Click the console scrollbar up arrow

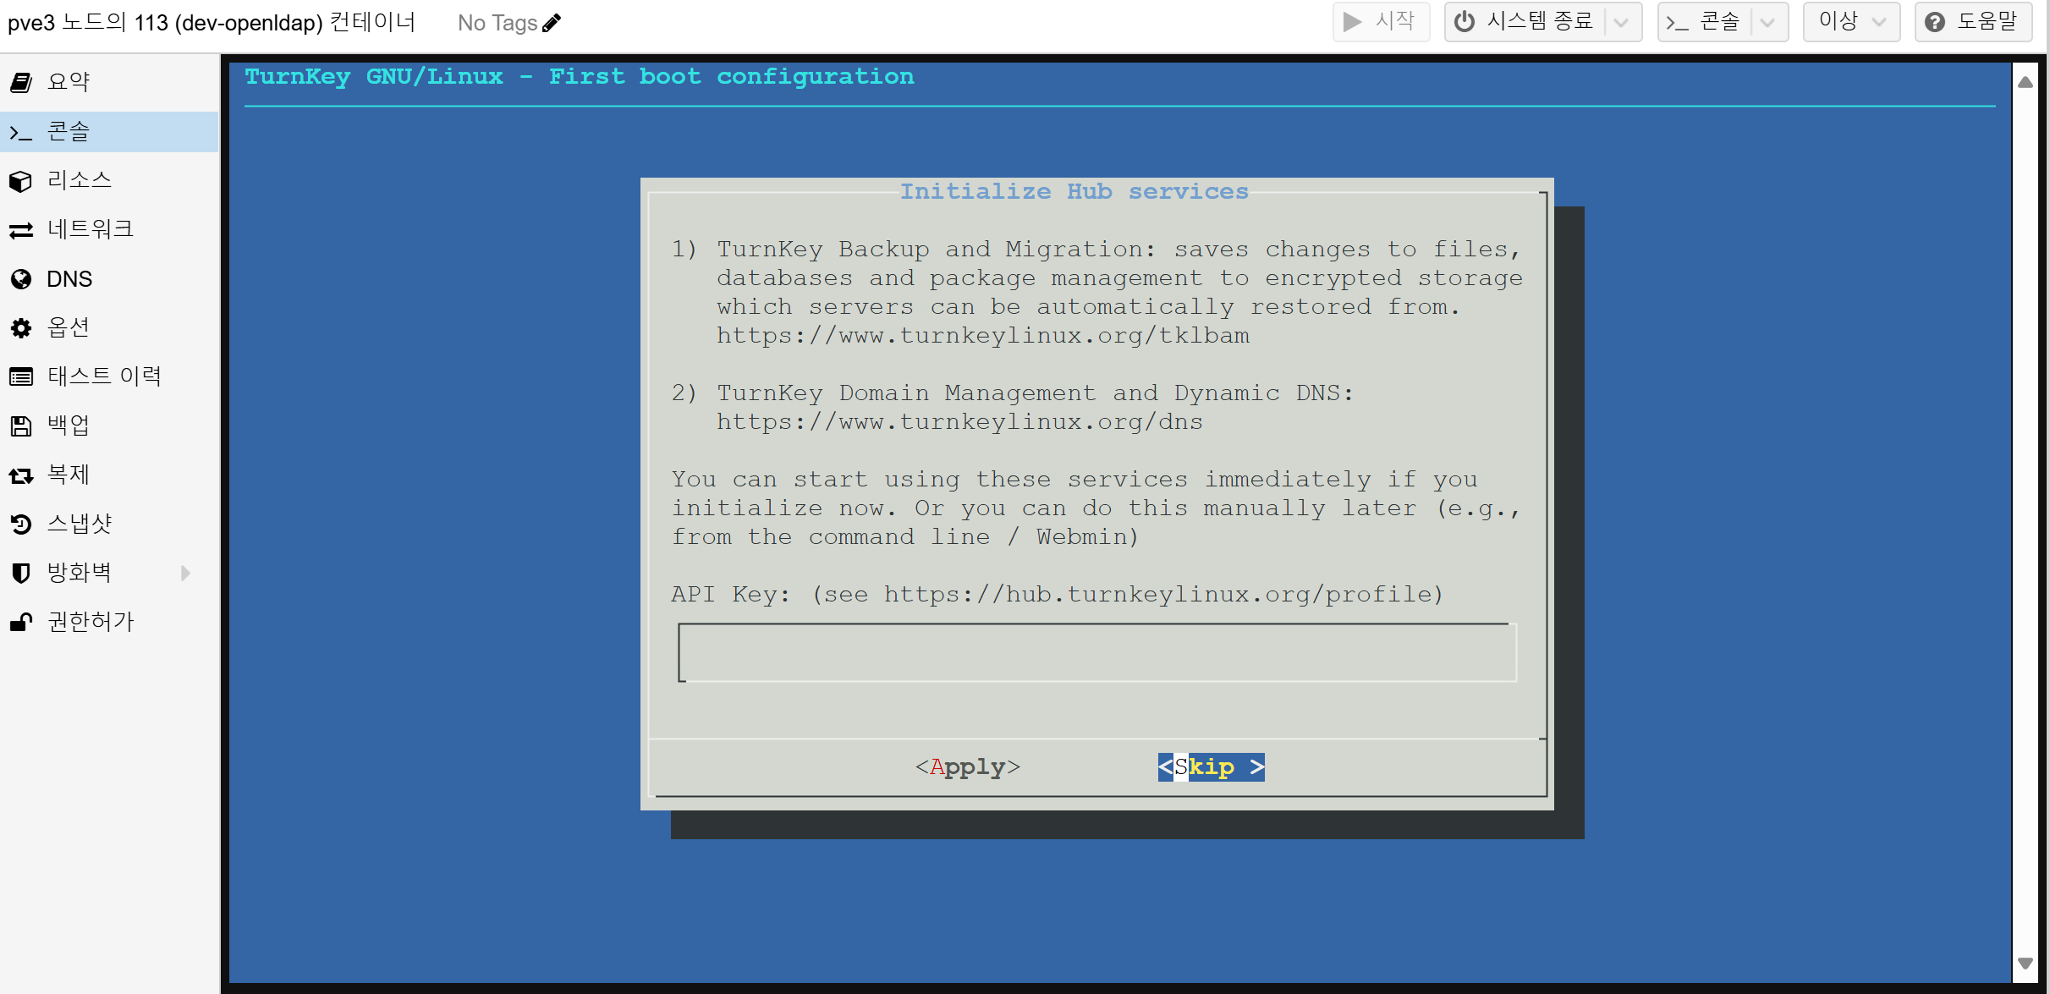(2025, 82)
